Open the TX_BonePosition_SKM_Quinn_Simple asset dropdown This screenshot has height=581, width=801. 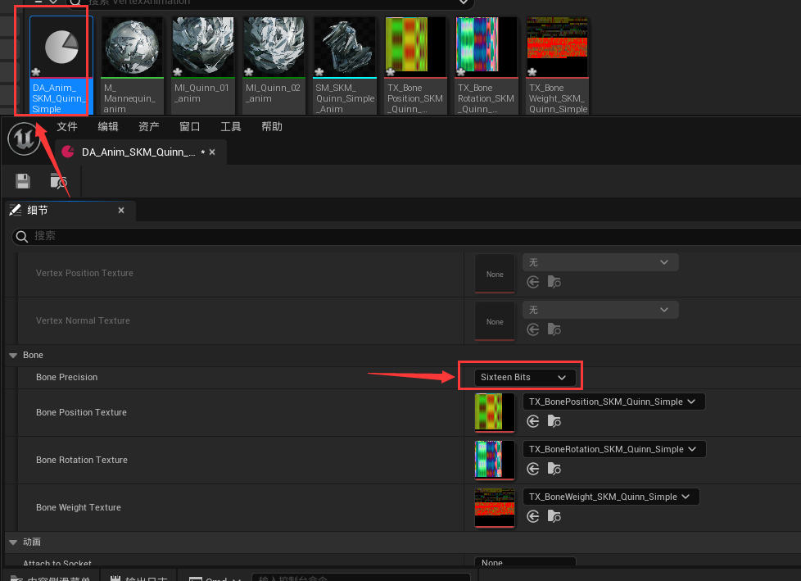pyautogui.click(x=613, y=402)
